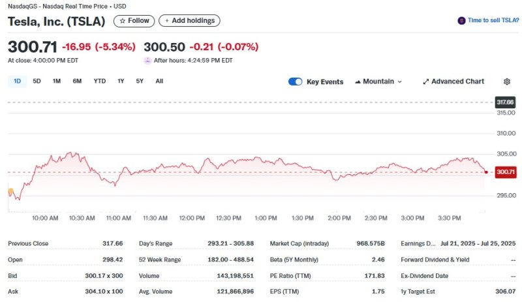Click the orange key event marker on chart
This screenshot has height=302, width=522.
tap(10, 192)
